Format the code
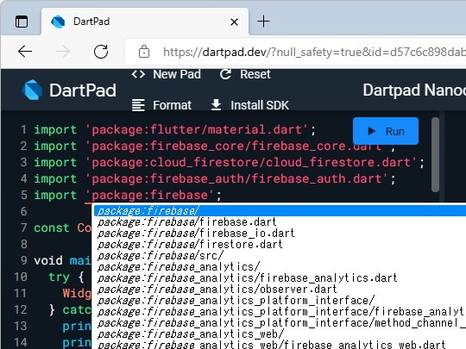The width and height of the screenshot is (466, 349). (161, 105)
